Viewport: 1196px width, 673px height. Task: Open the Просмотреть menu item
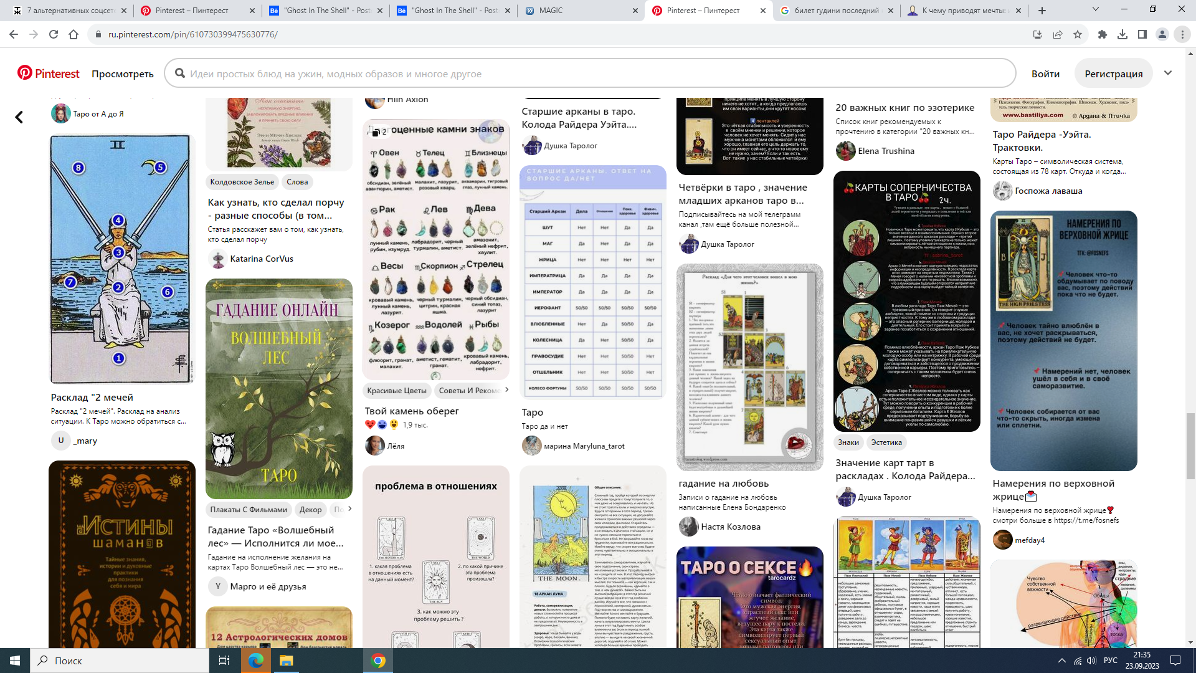click(123, 74)
